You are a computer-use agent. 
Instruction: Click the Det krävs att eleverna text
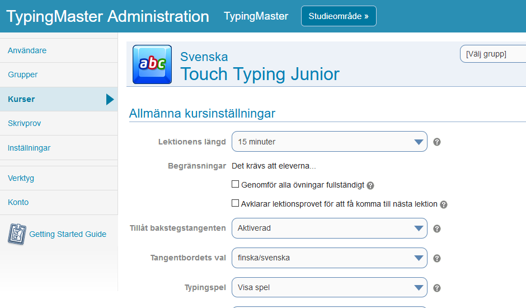pos(274,166)
